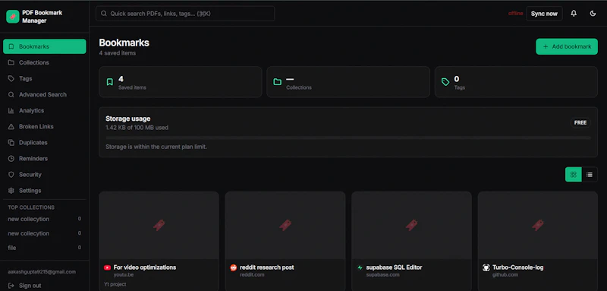Click the Security shield icon
607x291 pixels.
[x=11, y=174]
